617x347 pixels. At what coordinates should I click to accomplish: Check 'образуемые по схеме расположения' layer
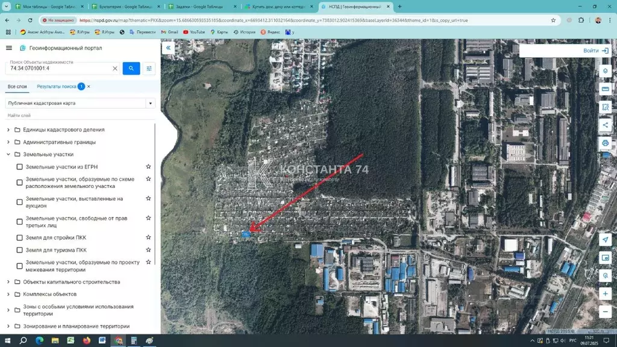(19, 183)
